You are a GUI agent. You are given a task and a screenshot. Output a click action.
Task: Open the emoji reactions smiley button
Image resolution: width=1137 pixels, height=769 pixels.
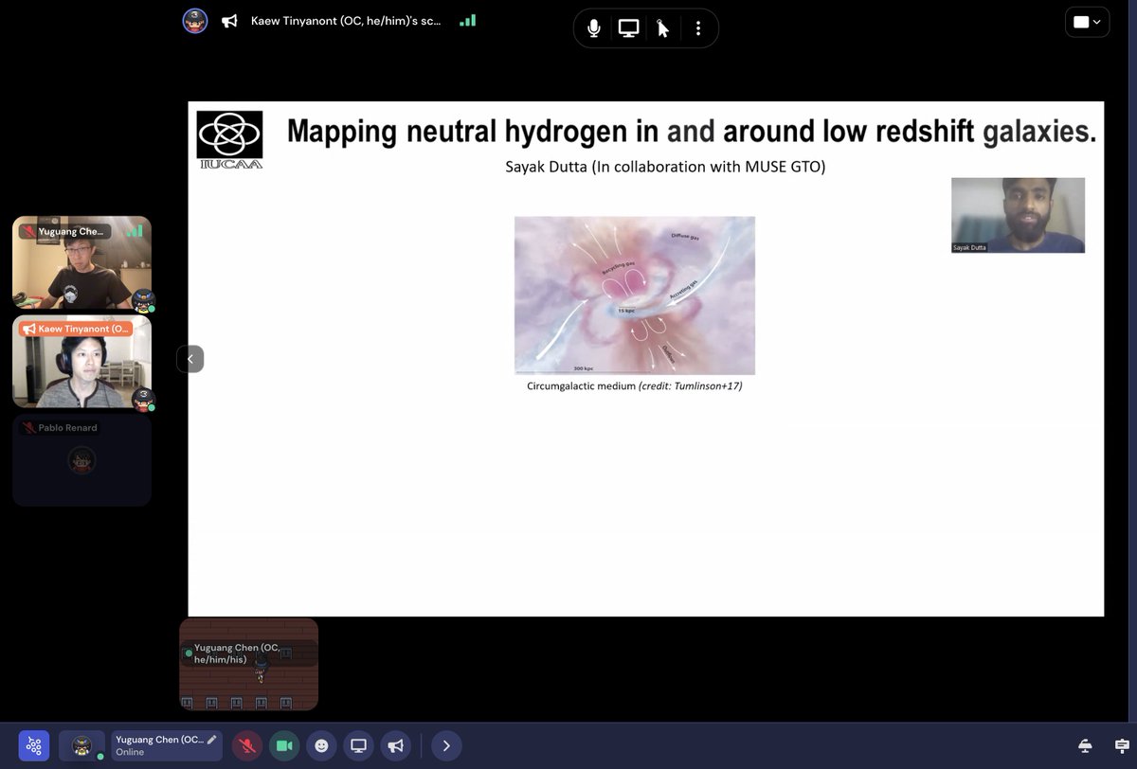coord(321,745)
